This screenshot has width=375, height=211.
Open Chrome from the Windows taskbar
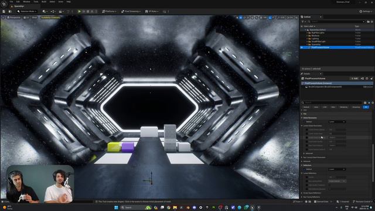click(169, 207)
